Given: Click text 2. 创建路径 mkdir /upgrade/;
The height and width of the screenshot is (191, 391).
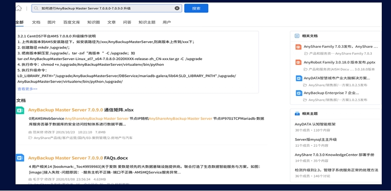Looking at the screenshot, I should (44, 47).
